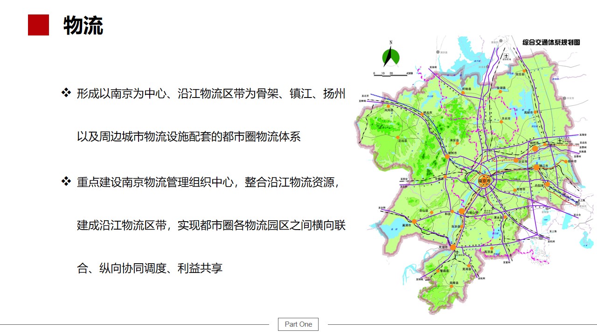Image resolution: width=597 pixels, height=336 pixels.
Task: Click the 镇江市 orange city dot
Action: coord(536,167)
